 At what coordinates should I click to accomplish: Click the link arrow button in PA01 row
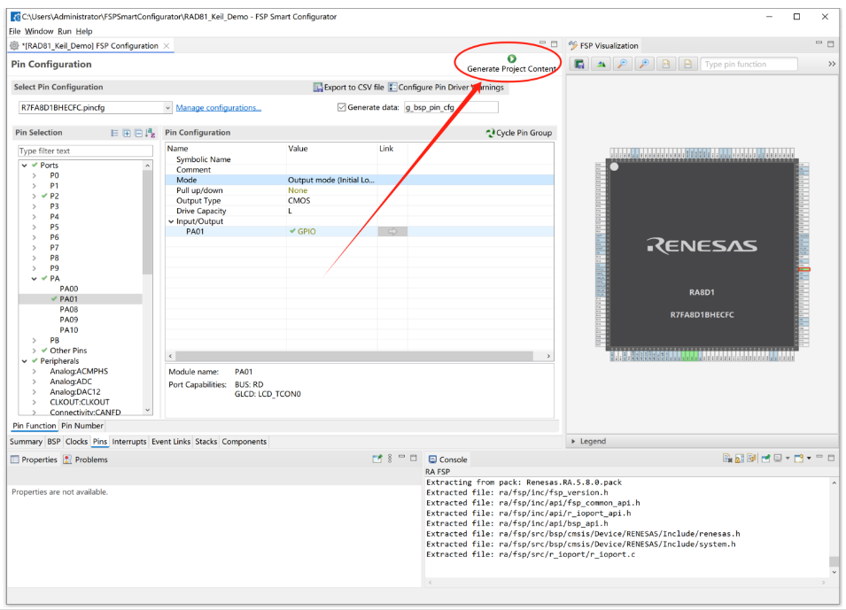(x=392, y=231)
